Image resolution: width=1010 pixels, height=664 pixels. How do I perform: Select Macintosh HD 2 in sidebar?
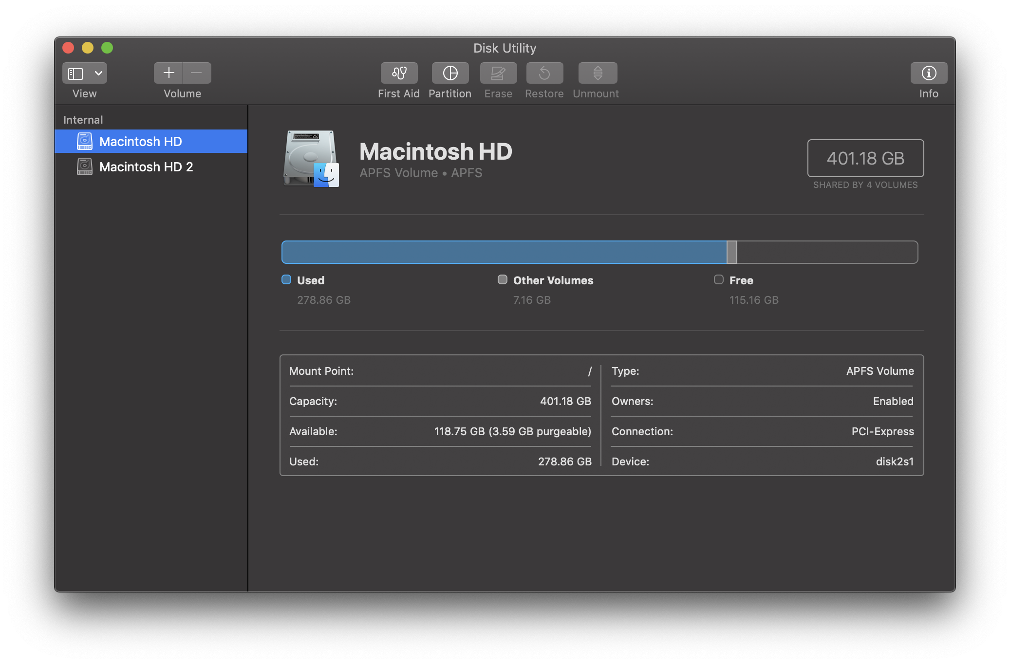(146, 167)
